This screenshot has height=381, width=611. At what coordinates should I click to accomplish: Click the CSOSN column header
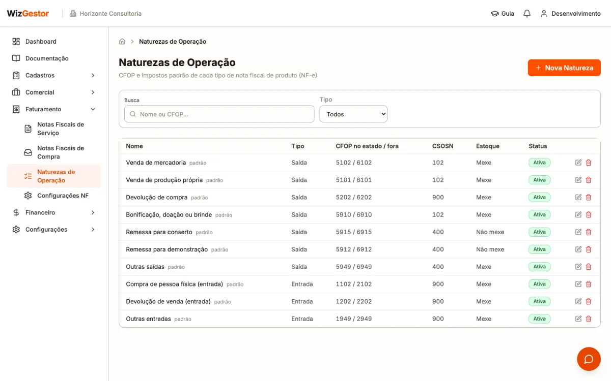coord(442,146)
